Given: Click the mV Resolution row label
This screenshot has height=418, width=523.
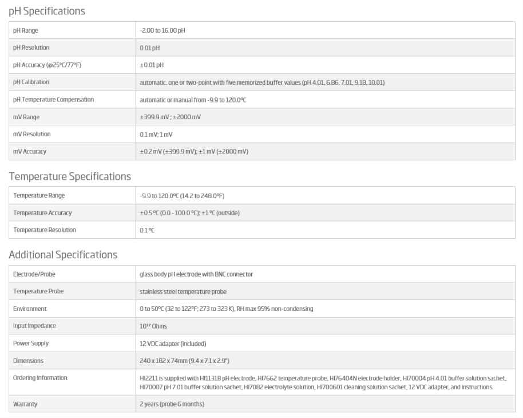Looking at the screenshot, I should (x=32, y=134).
